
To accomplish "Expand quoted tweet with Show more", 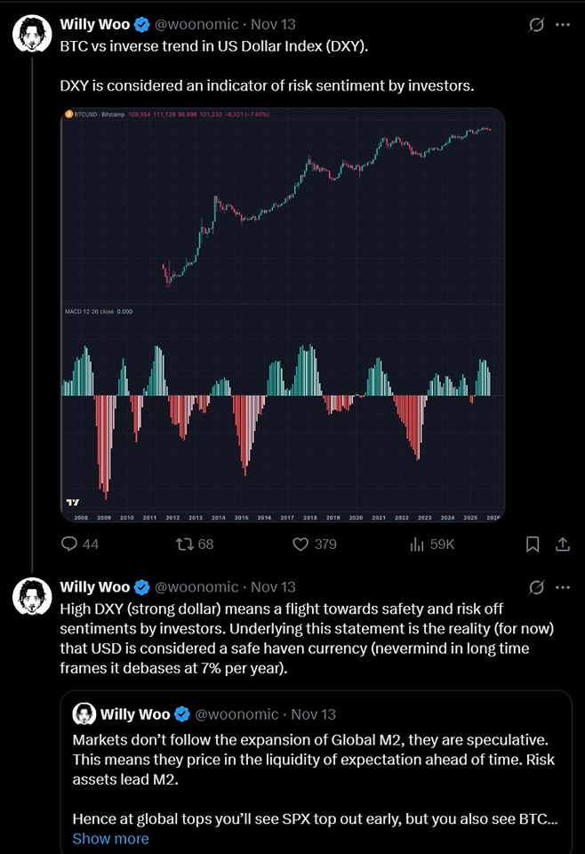I will [110, 838].
